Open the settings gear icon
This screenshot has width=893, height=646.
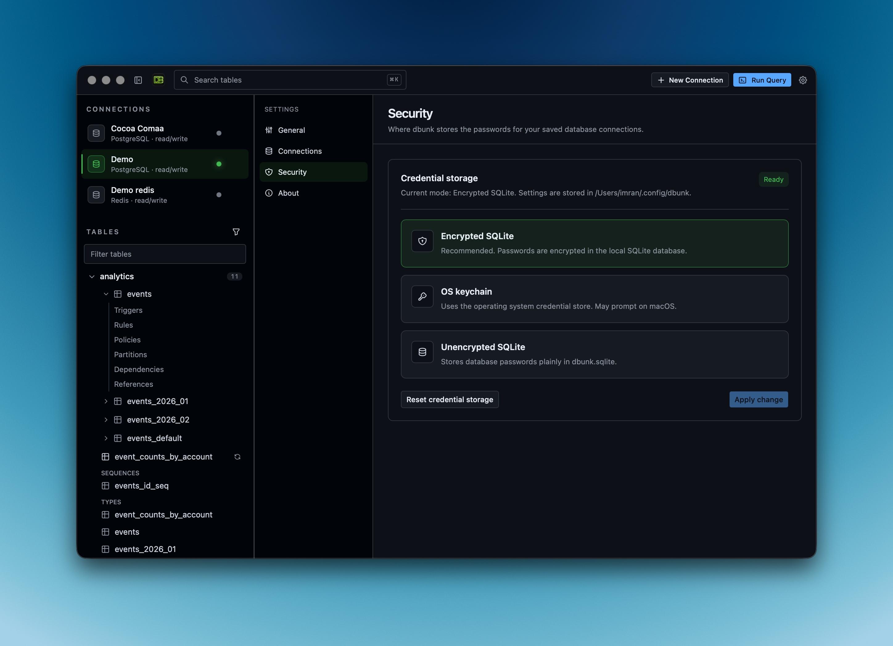803,80
